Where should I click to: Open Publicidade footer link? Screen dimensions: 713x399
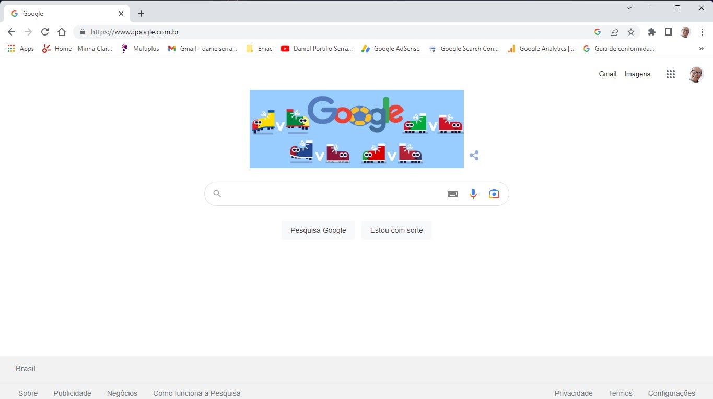click(x=72, y=393)
